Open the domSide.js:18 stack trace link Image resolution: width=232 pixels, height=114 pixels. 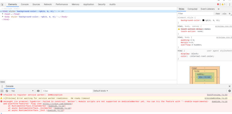[x=62, y=108]
